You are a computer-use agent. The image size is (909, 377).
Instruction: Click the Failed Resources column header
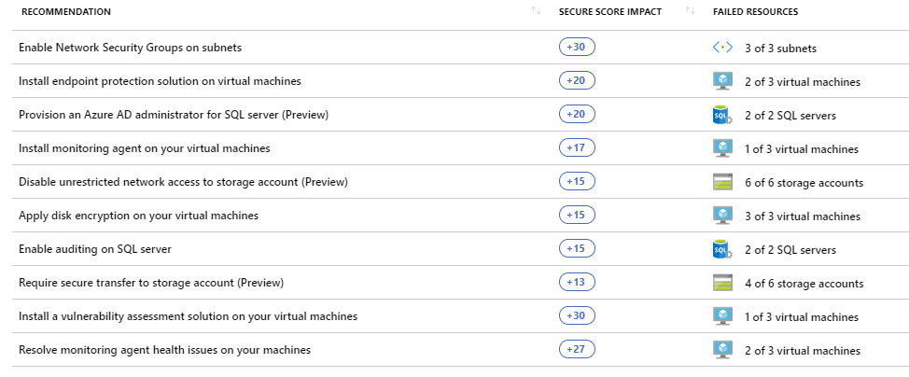pyautogui.click(x=755, y=11)
